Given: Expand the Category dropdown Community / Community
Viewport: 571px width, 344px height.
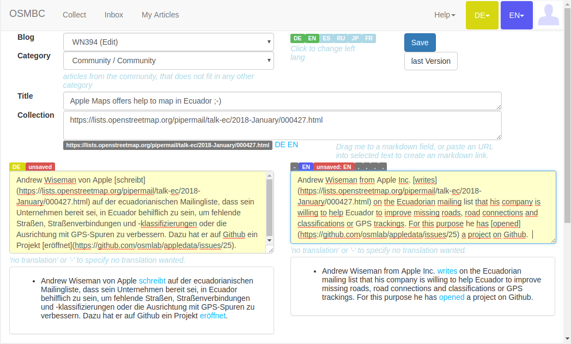Looking at the screenshot, I should click(168, 61).
